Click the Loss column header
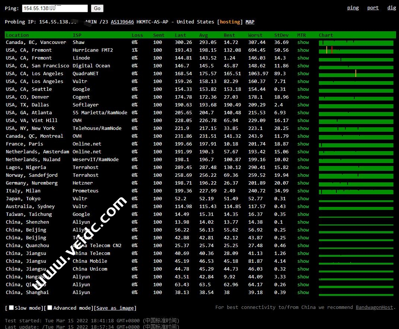The height and width of the screenshot is (329, 399). pos(137,35)
